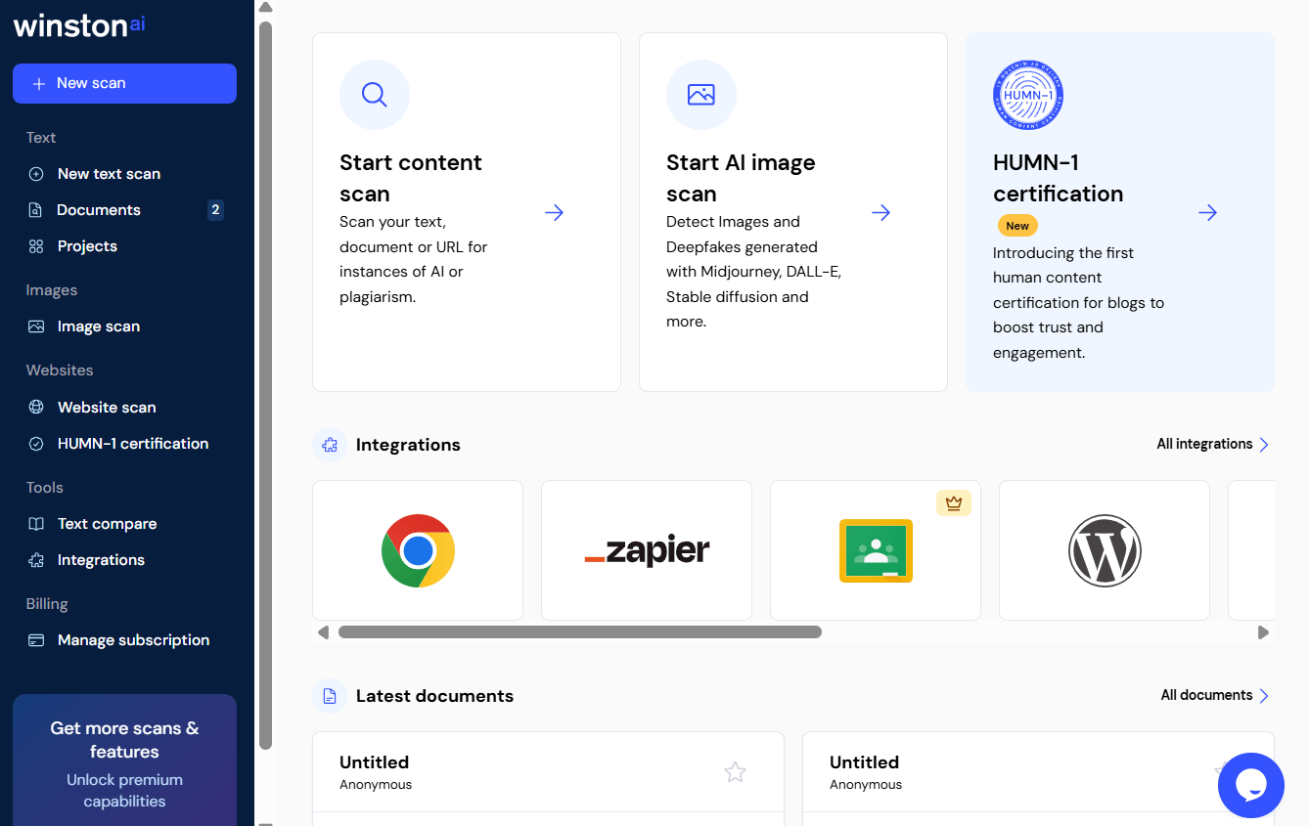The image size is (1309, 826).
Task: Open the All documents link
Action: (x=1206, y=695)
